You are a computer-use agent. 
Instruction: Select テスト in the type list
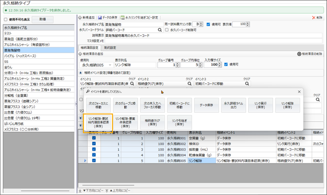[x=39, y=33]
